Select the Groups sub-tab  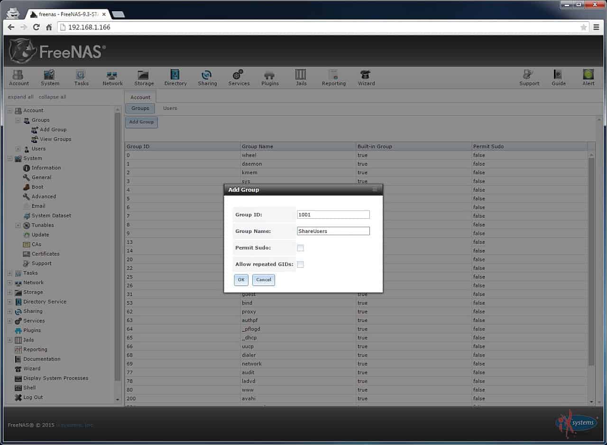point(140,108)
